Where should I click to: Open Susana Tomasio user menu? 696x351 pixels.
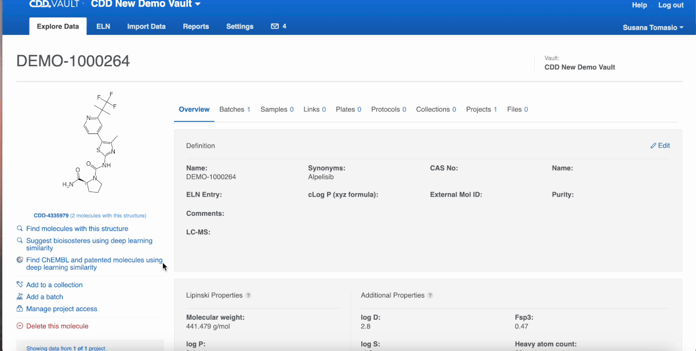click(653, 27)
